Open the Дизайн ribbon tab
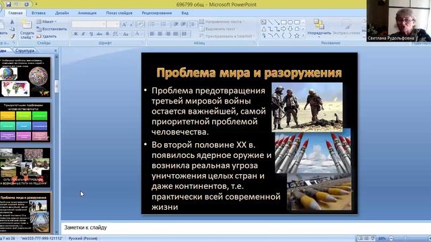 (x=62, y=13)
